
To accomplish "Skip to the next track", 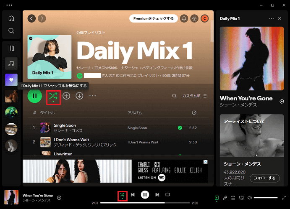I will click(157, 195).
